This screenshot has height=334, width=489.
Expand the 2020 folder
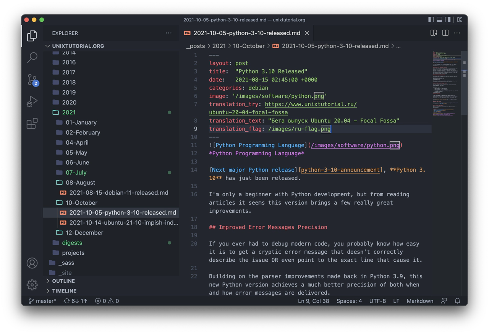pyautogui.click(x=111, y=103)
